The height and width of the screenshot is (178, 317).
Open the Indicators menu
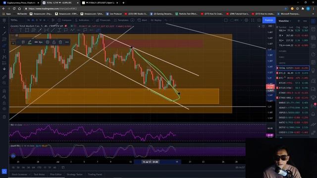[82, 20]
